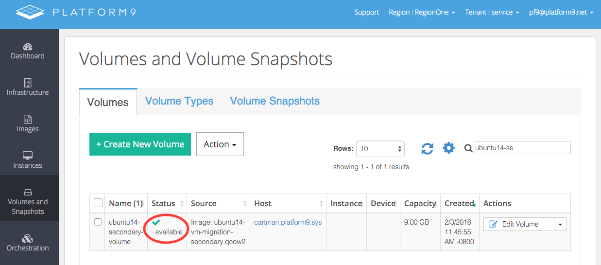Screen dimensions: 601x265
Task: Open the Region : RegionOne menu
Action: [x=421, y=12]
